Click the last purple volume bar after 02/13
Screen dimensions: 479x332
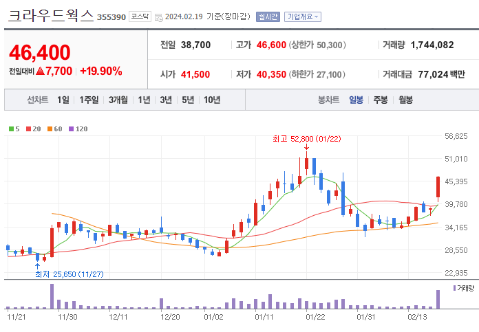(438, 299)
